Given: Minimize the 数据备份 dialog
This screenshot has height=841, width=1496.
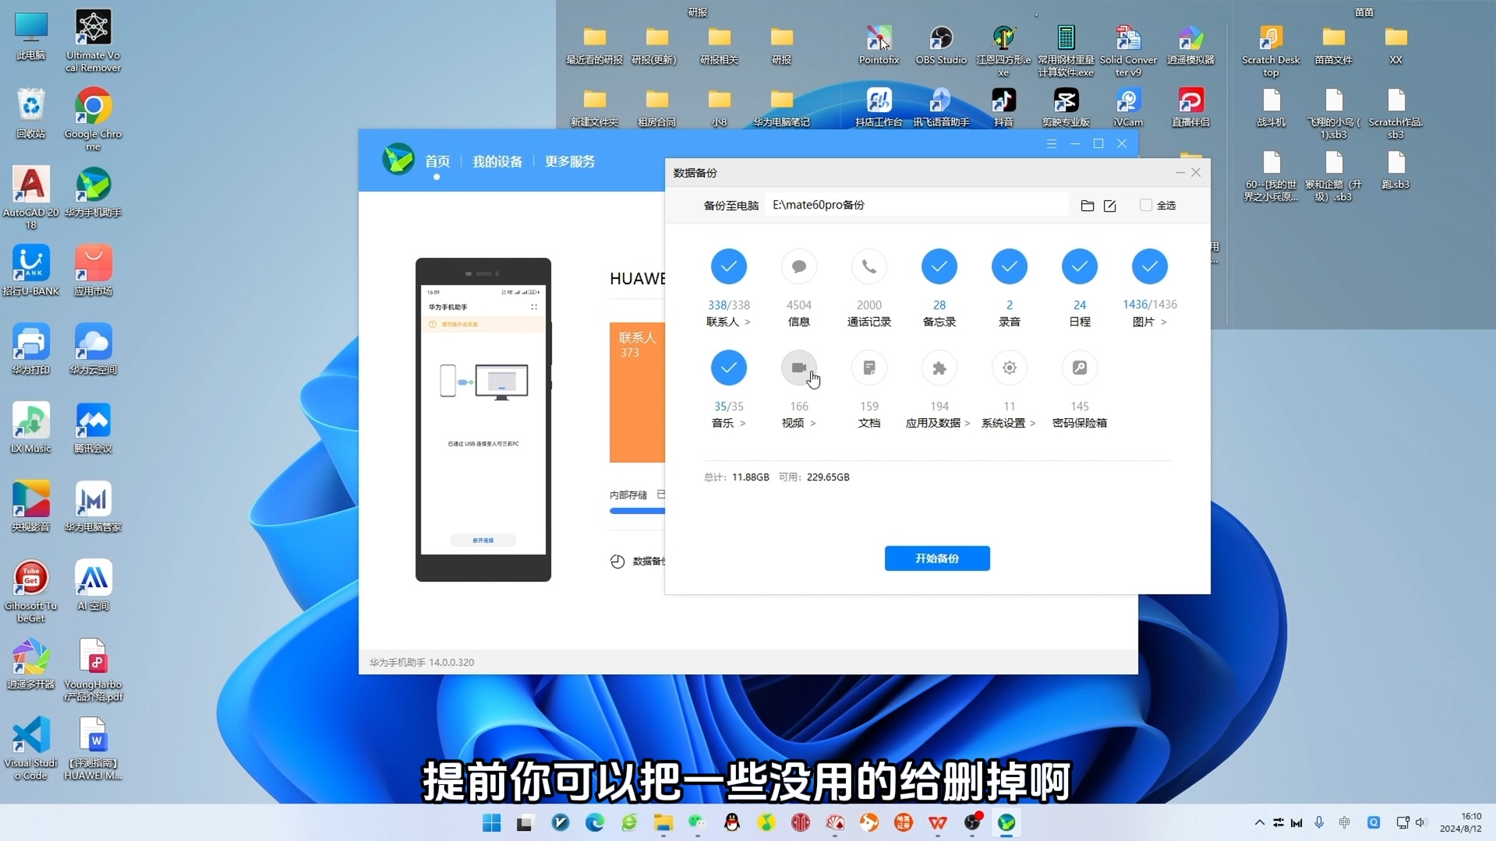Looking at the screenshot, I should click(x=1179, y=172).
